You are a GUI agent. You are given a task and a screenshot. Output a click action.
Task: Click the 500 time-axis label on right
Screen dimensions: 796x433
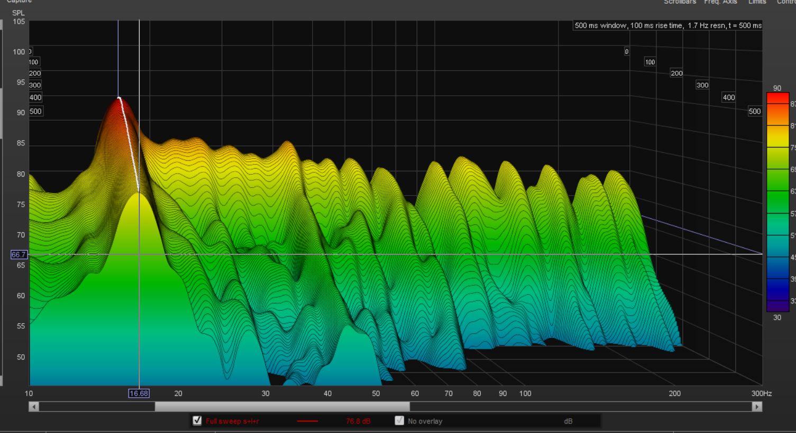click(754, 111)
